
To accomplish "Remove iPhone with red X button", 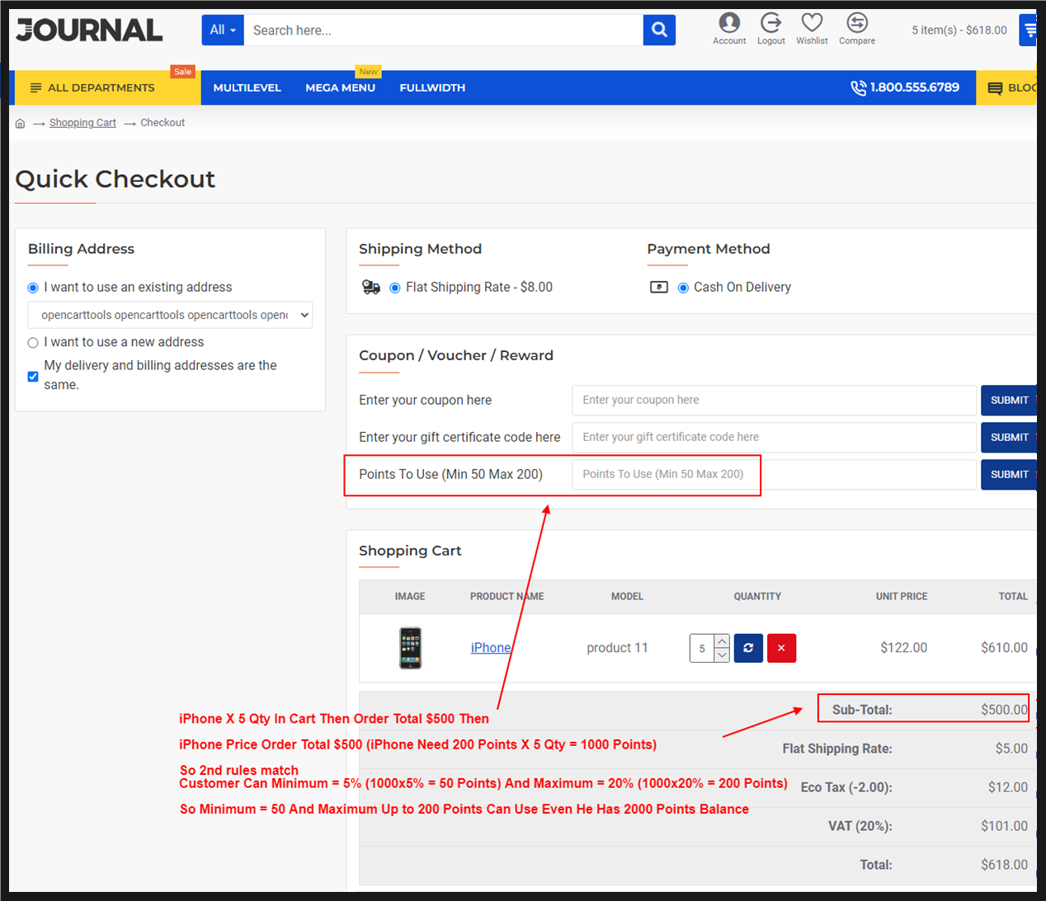I will tap(781, 648).
